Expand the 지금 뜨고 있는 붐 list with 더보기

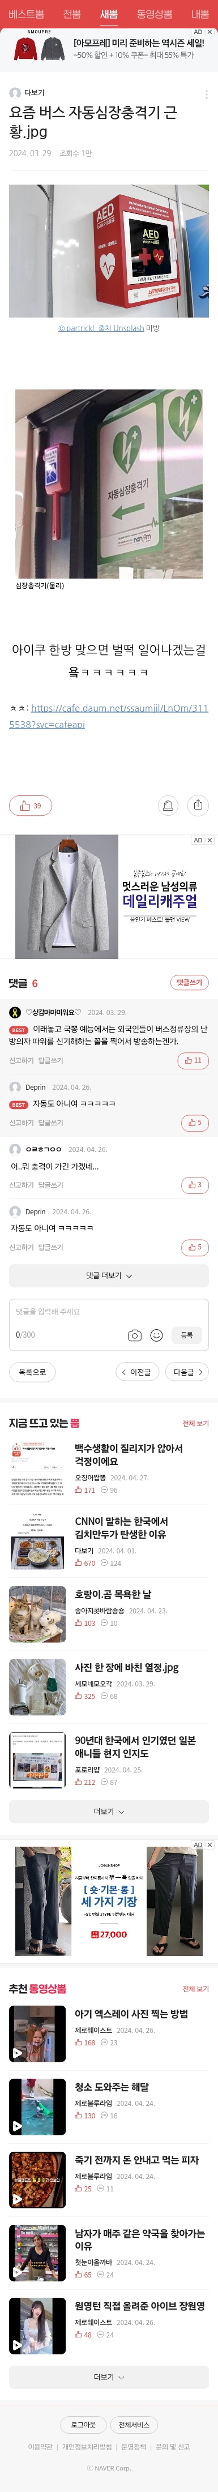click(x=109, y=1811)
